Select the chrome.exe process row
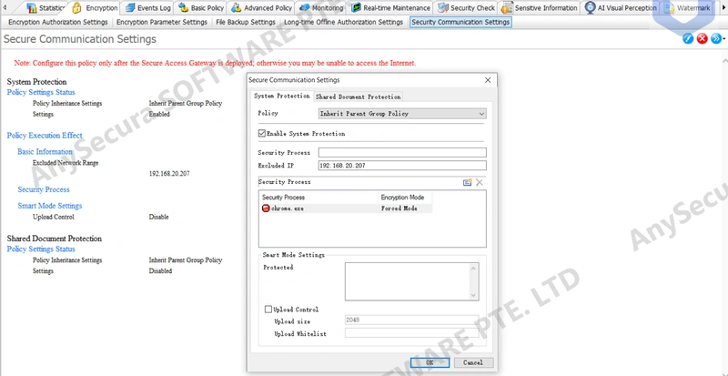This screenshot has width=728, height=376. [346, 208]
